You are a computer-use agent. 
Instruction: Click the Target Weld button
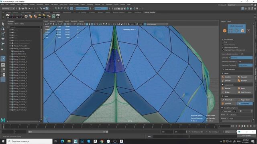245,100
